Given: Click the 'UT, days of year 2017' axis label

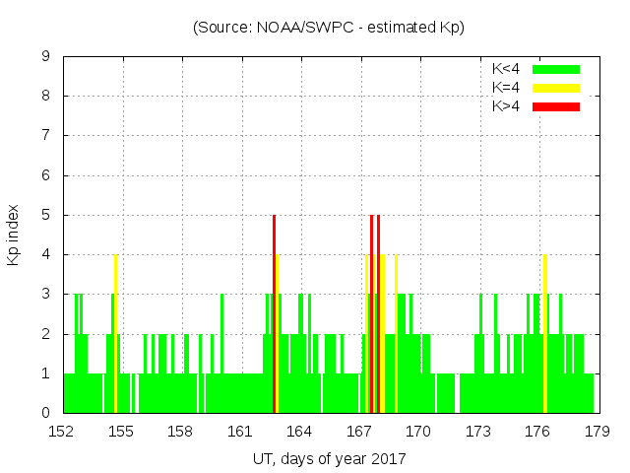Looking at the screenshot, I should pyautogui.click(x=329, y=458).
